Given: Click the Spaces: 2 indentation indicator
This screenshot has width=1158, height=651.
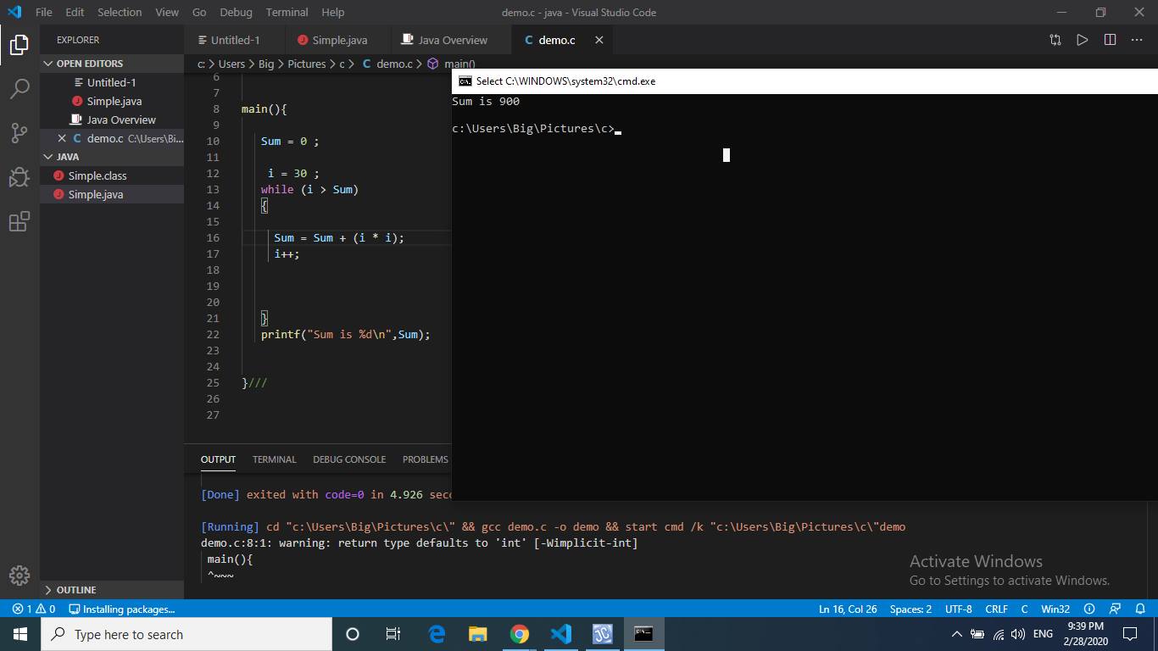Looking at the screenshot, I should (910, 609).
